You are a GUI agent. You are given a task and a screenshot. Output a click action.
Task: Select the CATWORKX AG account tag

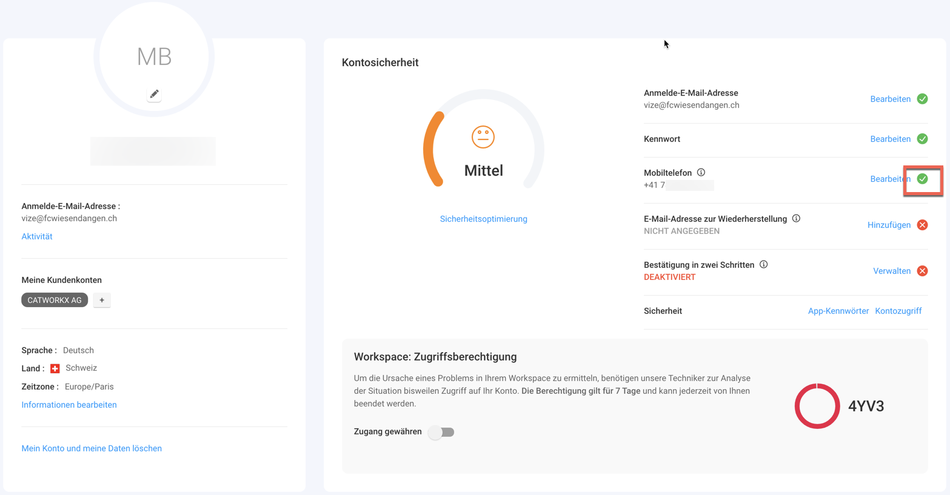point(55,301)
